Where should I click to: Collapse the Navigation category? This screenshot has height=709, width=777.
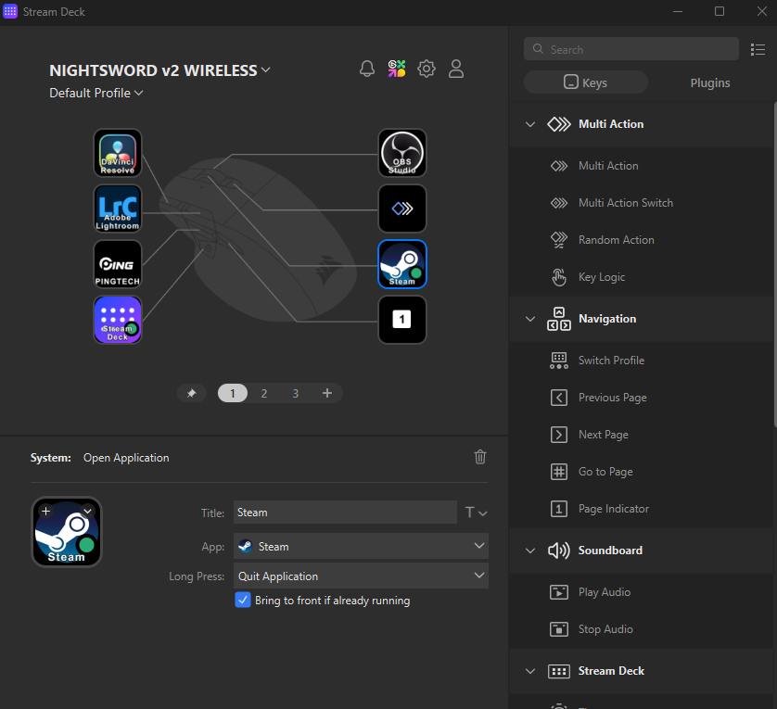pos(530,319)
